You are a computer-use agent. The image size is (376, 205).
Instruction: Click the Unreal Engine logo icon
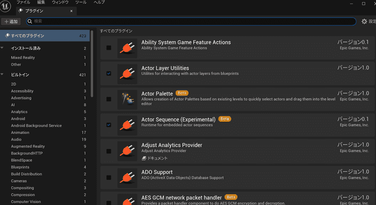tap(5, 6)
